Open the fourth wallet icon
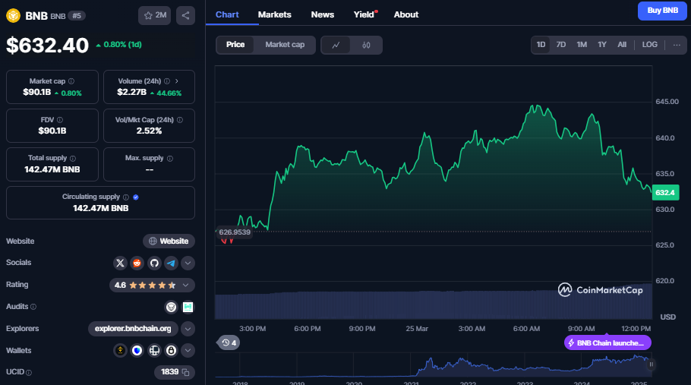This screenshot has width=691, height=385. click(171, 350)
